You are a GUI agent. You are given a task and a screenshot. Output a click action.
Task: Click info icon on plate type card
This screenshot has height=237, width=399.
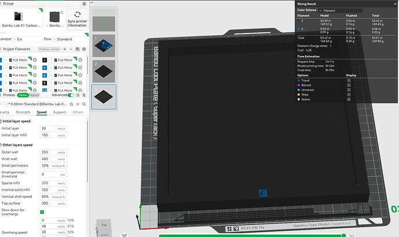(61, 12)
